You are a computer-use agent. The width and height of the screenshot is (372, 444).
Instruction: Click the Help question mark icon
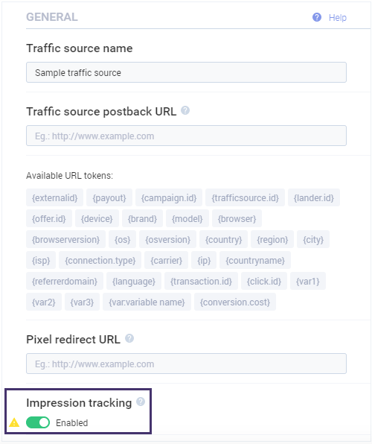click(x=316, y=17)
